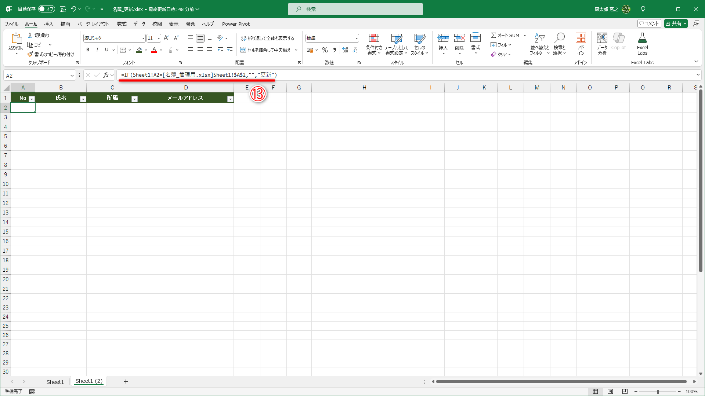The image size is (705, 396).
Task: Apply percent style to the cell
Action: 325,50
